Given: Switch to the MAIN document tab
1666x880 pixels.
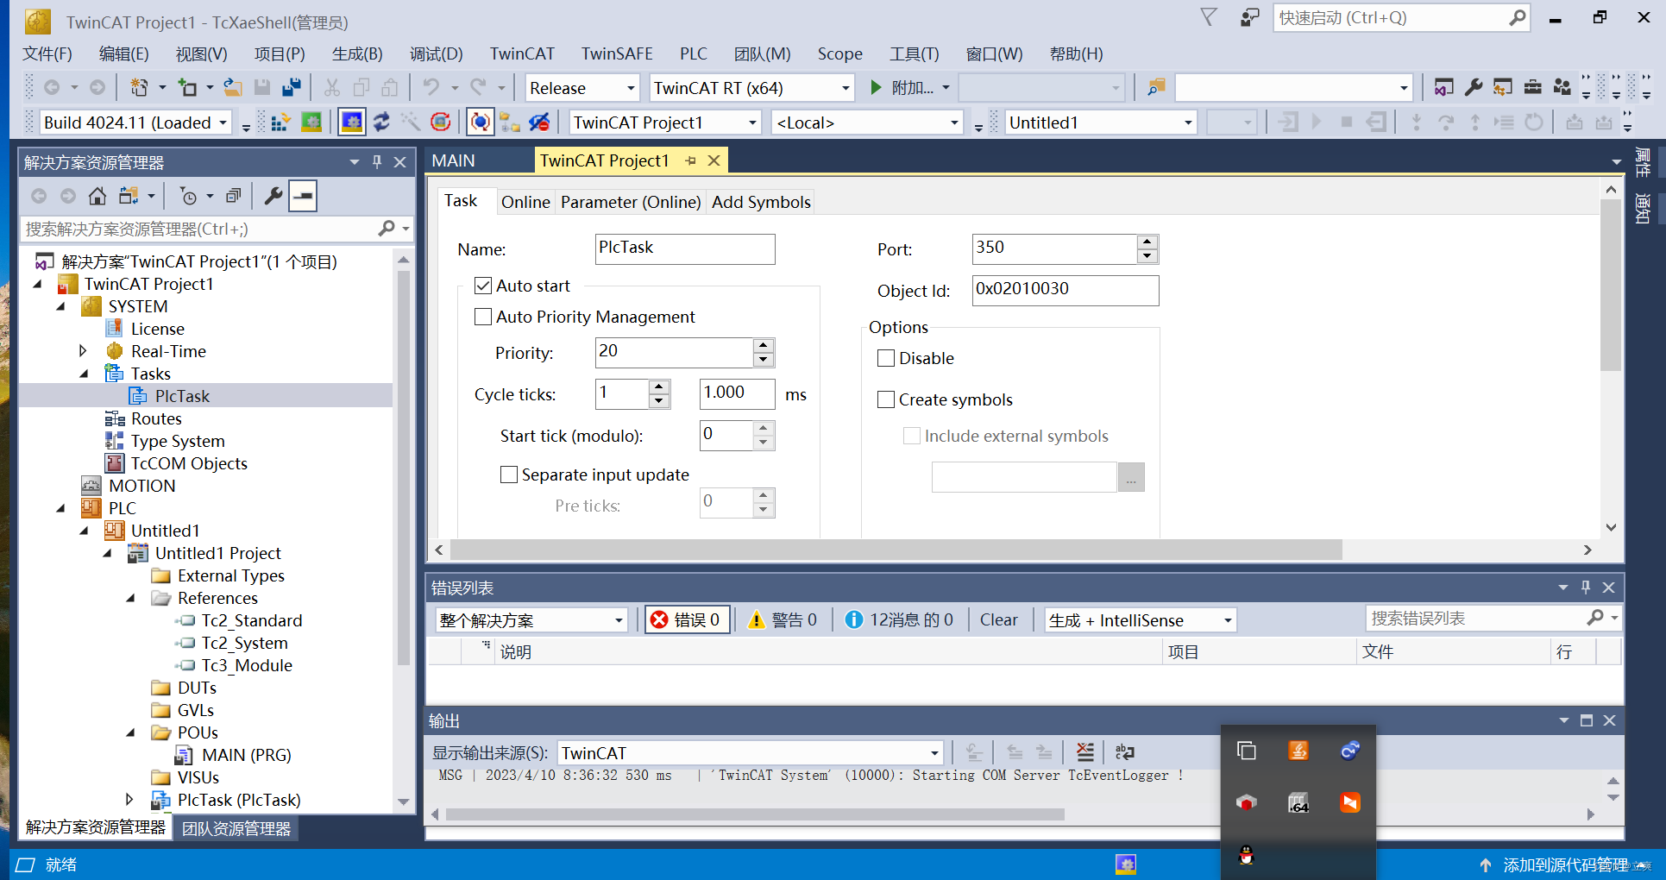Looking at the screenshot, I should tap(453, 160).
